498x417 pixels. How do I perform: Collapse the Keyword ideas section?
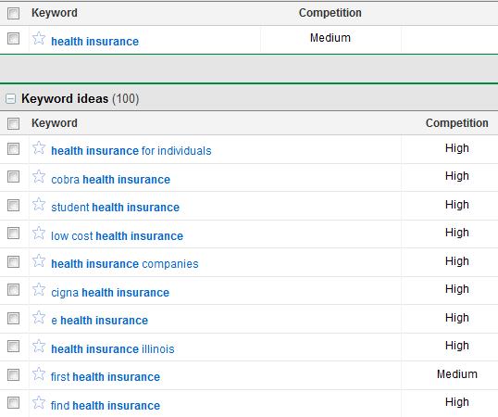tap(10, 99)
